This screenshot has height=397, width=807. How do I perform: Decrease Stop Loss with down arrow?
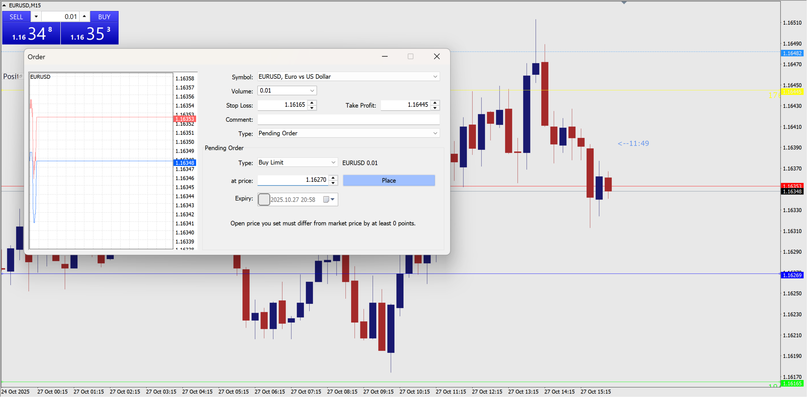coord(312,108)
